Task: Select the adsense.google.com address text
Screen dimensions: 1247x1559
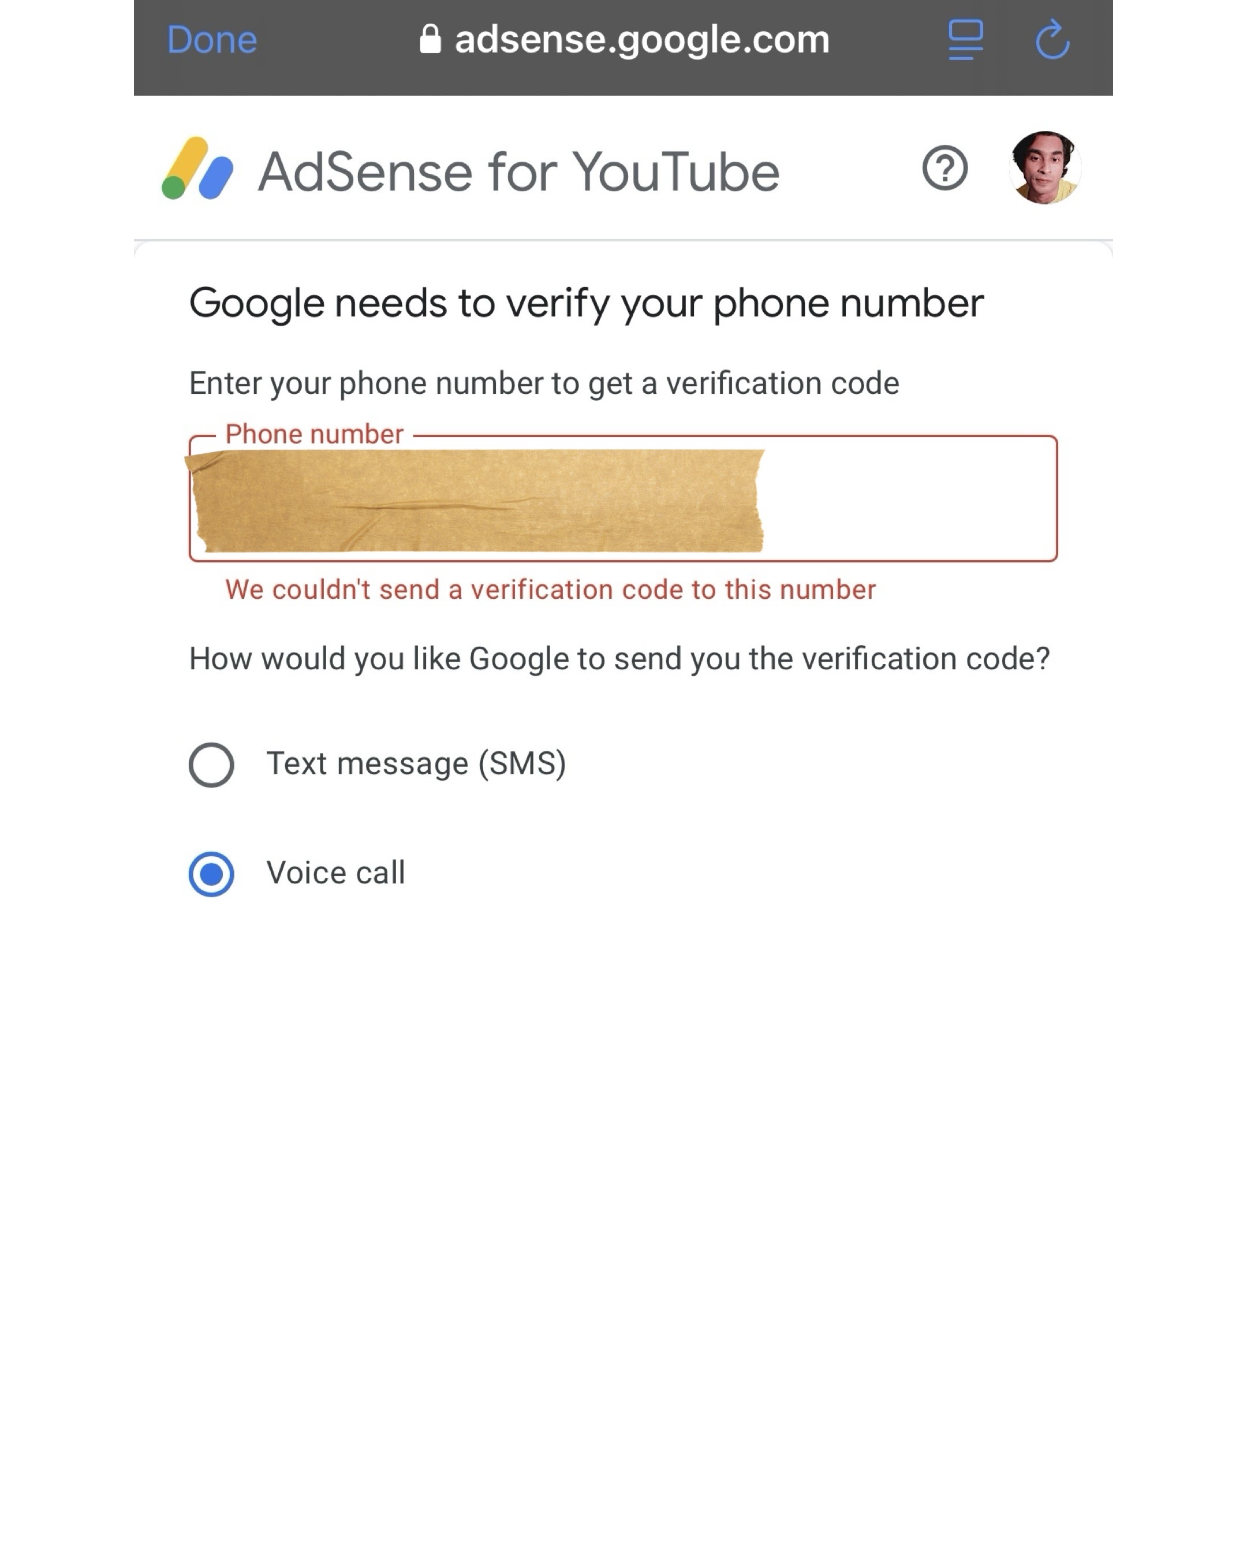Action: point(642,40)
